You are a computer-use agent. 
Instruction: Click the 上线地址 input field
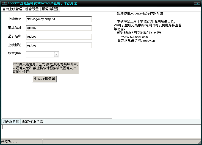[59, 19]
